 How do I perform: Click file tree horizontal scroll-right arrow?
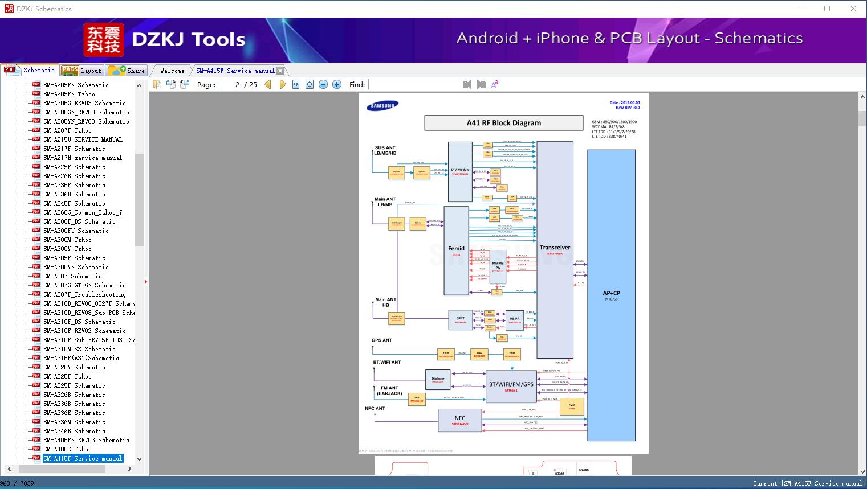tap(130, 469)
